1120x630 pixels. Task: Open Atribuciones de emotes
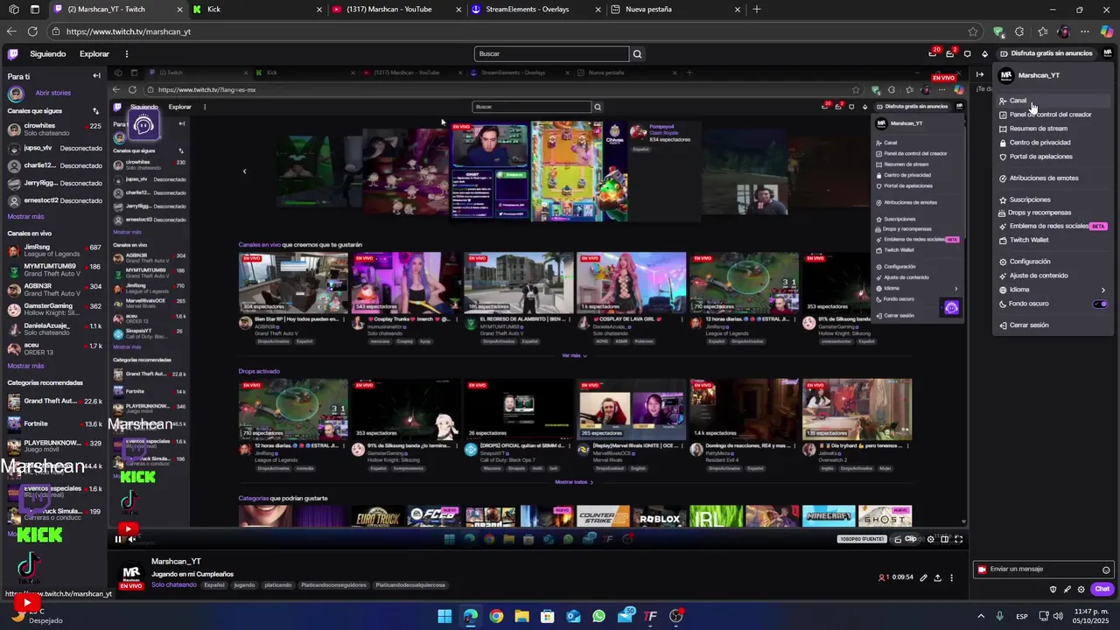pyautogui.click(x=1053, y=178)
